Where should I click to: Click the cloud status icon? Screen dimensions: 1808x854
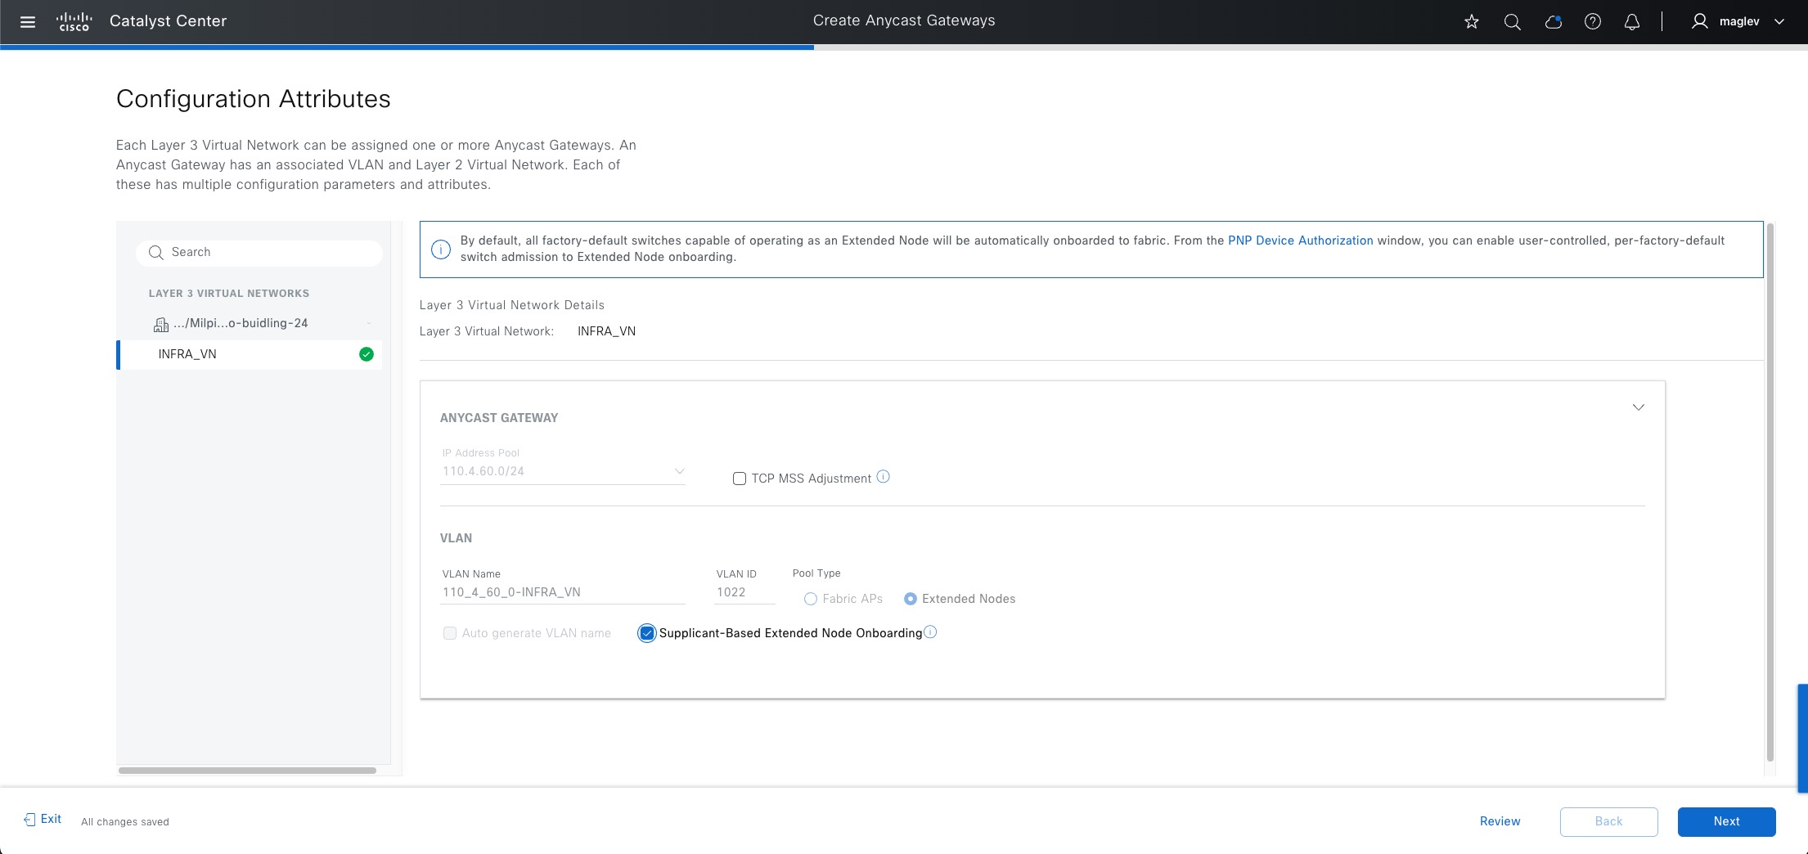pyautogui.click(x=1553, y=22)
